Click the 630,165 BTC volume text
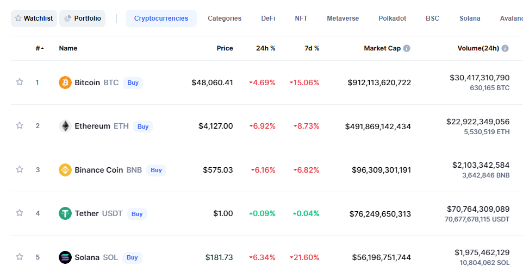This screenshot has height=272, width=523. tap(490, 88)
